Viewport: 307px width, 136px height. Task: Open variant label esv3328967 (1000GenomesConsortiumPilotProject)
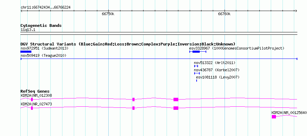pyautogui.click(x=237, y=48)
